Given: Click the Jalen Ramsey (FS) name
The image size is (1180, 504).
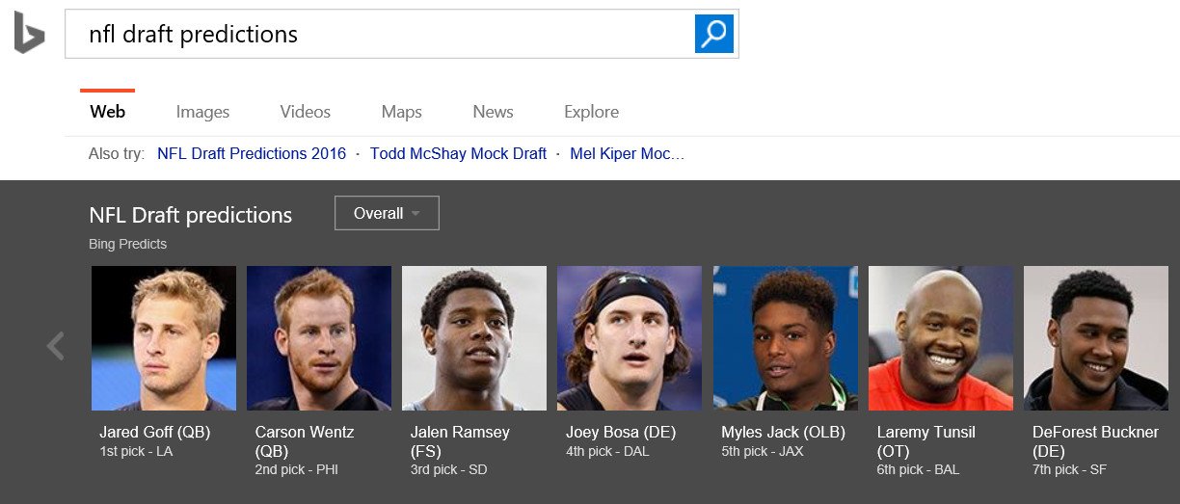Looking at the screenshot, I should [x=460, y=441].
